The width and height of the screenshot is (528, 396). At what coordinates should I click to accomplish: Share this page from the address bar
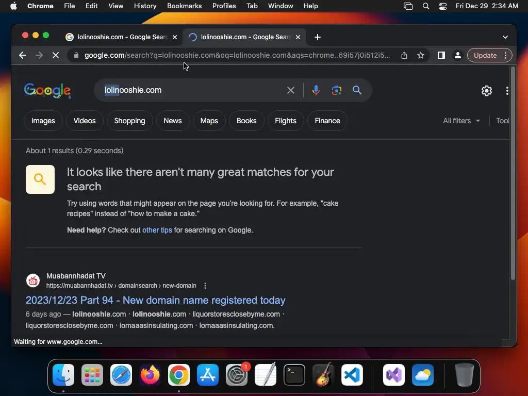pyautogui.click(x=404, y=55)
